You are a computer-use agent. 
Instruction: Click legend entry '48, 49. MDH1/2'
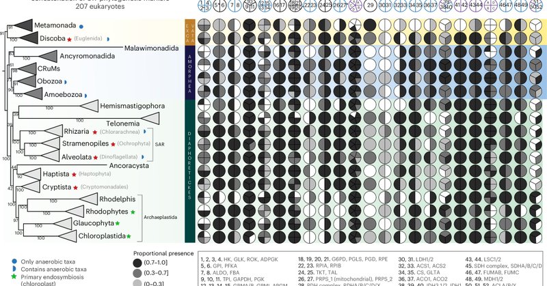tap(484, 279)
